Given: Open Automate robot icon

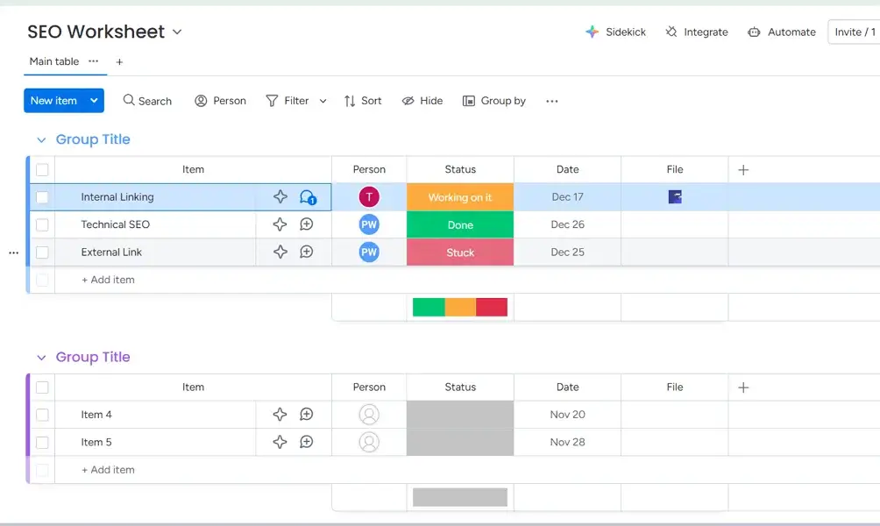Looking at the screenshot, I should pos(754,32).
